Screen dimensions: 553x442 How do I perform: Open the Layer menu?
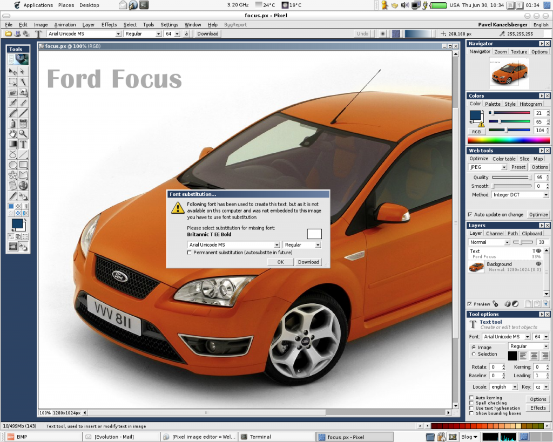[89, 25]
